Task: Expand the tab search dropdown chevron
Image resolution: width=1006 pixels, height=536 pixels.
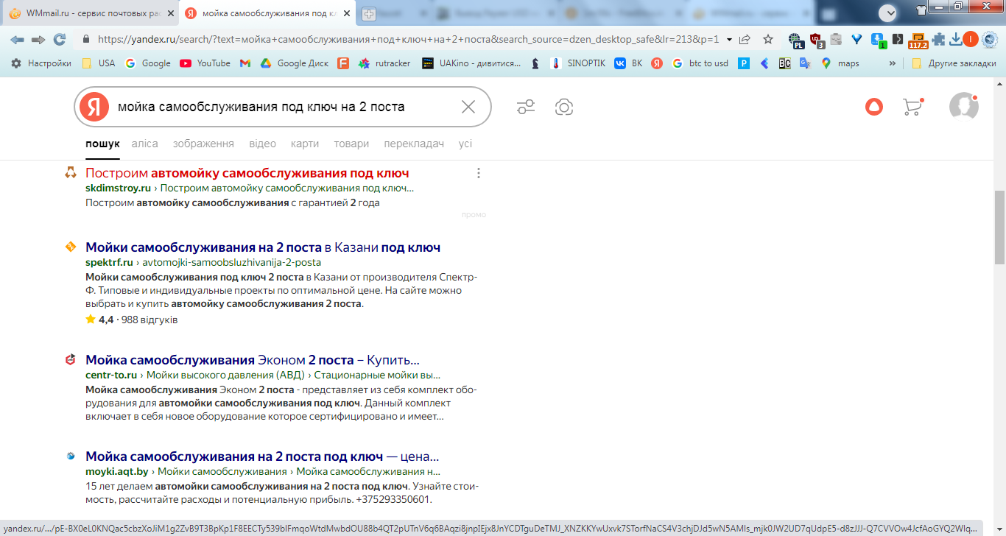Action: tap(888, 13)
